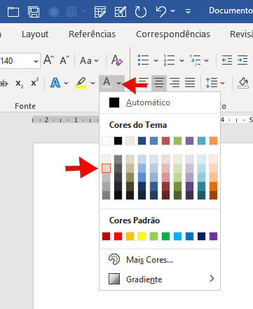
Task: Select standard dark red color swatch
Action: coord(106,237)
